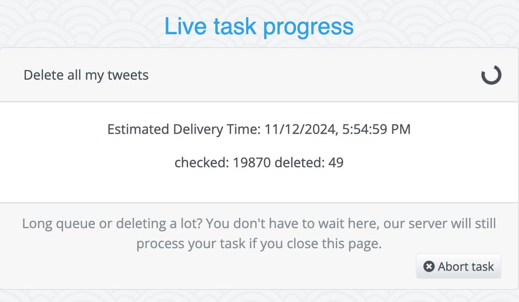
Task: Click the Live task progress title
Action: coord(259,26)
